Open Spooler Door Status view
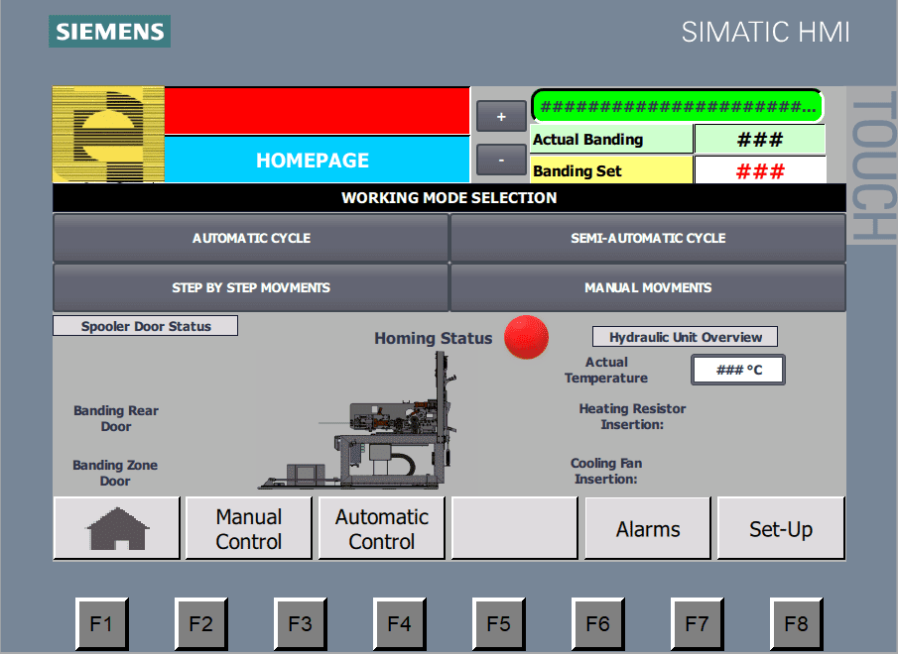 (146, 326)
